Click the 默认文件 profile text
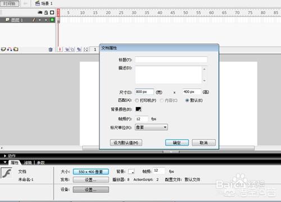281x202 pixels. click(192, 180)
